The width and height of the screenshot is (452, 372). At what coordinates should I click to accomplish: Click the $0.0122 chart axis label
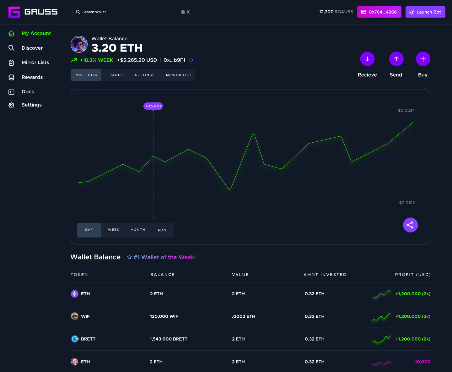point(407,203)
